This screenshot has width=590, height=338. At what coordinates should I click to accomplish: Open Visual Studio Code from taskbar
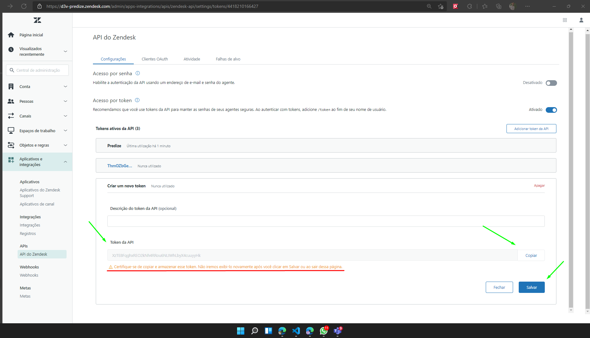(296, 331)
